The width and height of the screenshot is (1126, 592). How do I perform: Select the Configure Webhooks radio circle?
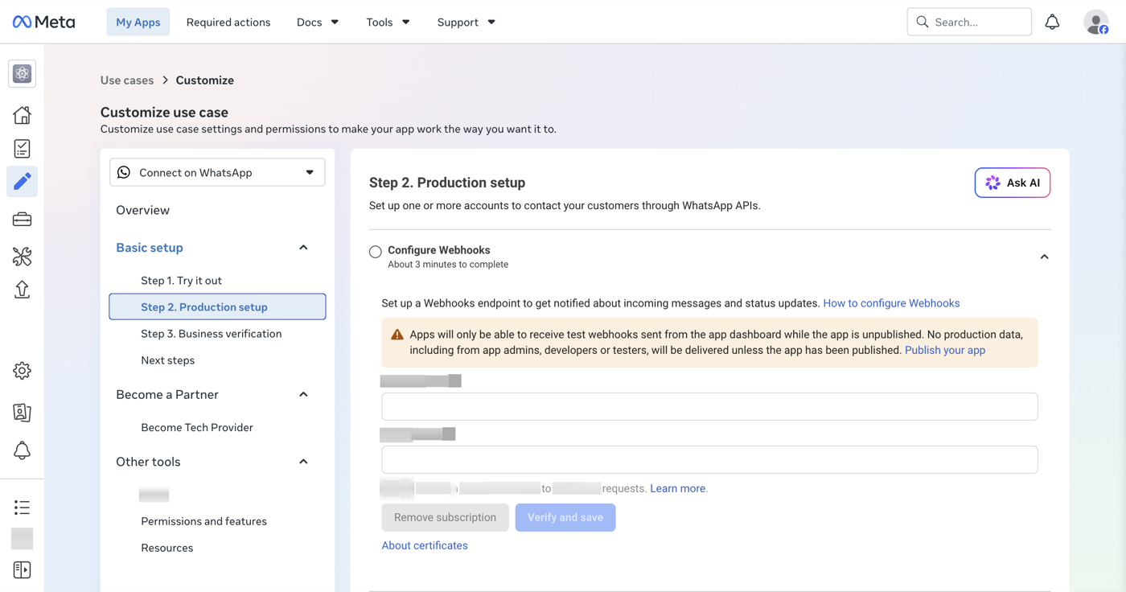coord(376,252)
